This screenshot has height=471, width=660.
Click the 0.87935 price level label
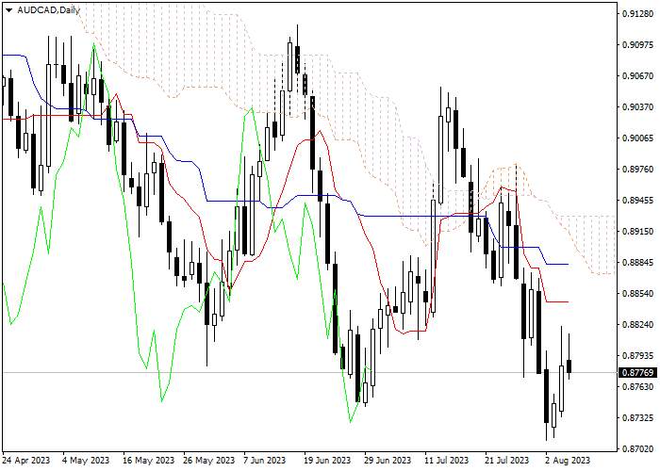pyautogui.click(x=639, y=355)
